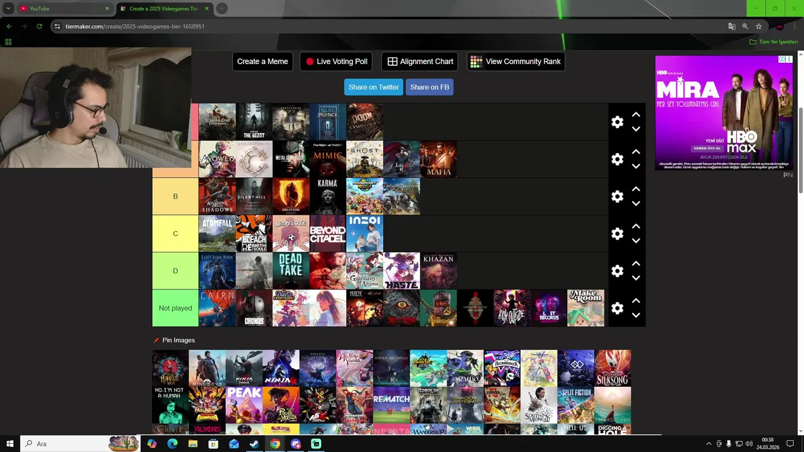Start a Live Voting Poll

[336, 62]
